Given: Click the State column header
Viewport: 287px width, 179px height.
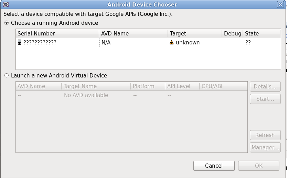Looking at the screenshot, I should point(262,33).
